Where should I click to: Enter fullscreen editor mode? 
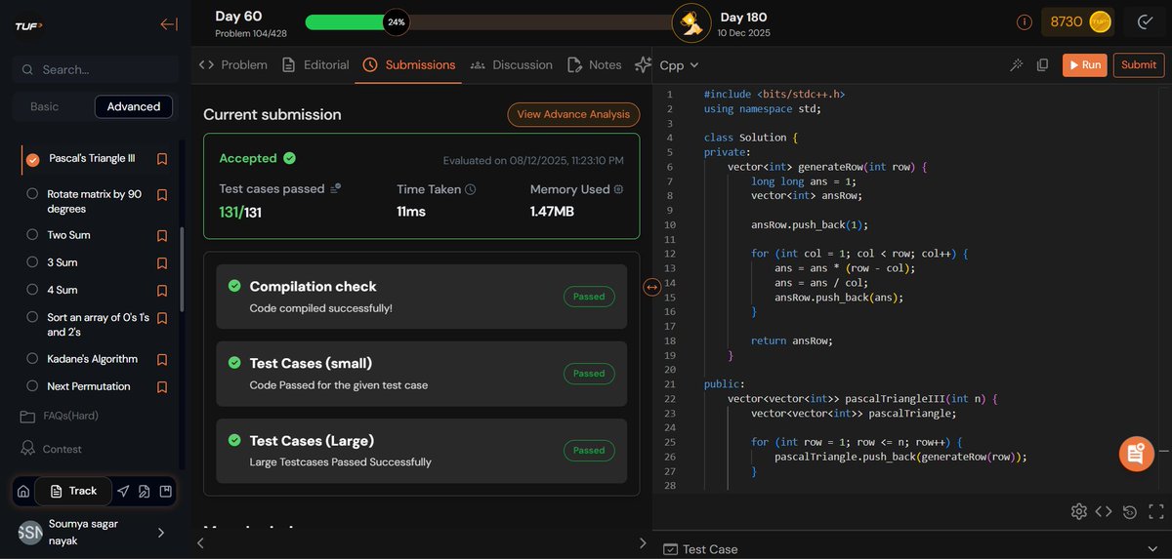(x=1156, y=511)
